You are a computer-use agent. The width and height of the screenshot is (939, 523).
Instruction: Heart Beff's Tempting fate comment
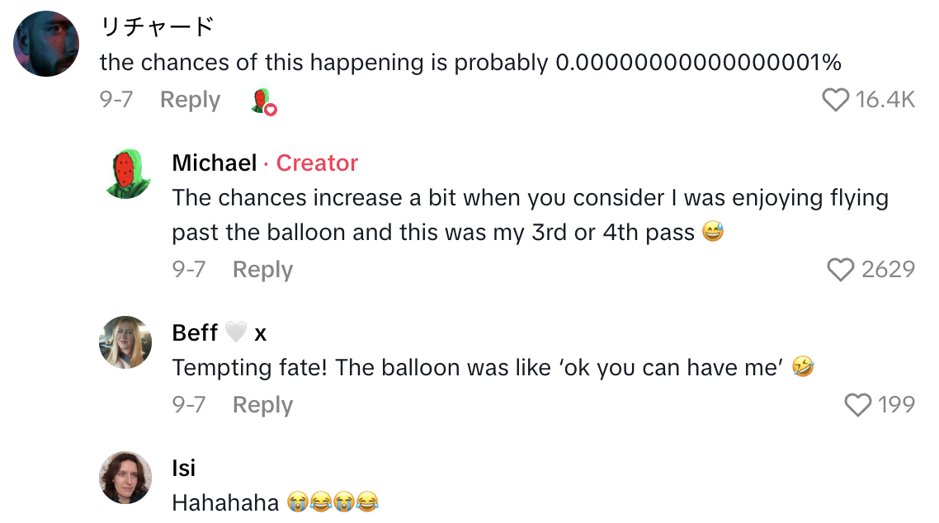point(859,405)
